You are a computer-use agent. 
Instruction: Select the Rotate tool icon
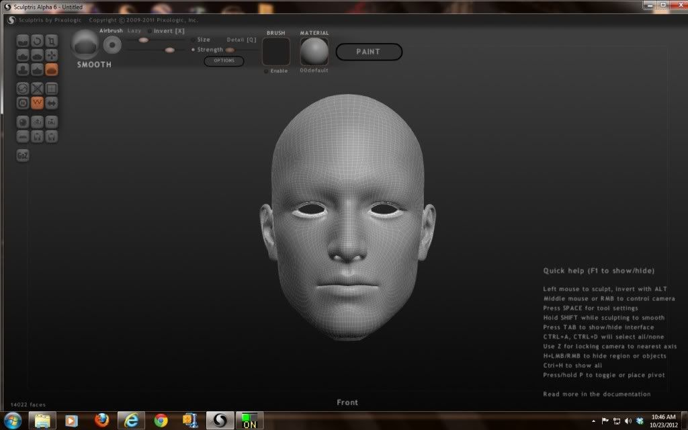point(38,40)
